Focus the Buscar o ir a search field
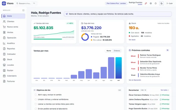This screenshot has width=176, height=110. coord(26,3)
